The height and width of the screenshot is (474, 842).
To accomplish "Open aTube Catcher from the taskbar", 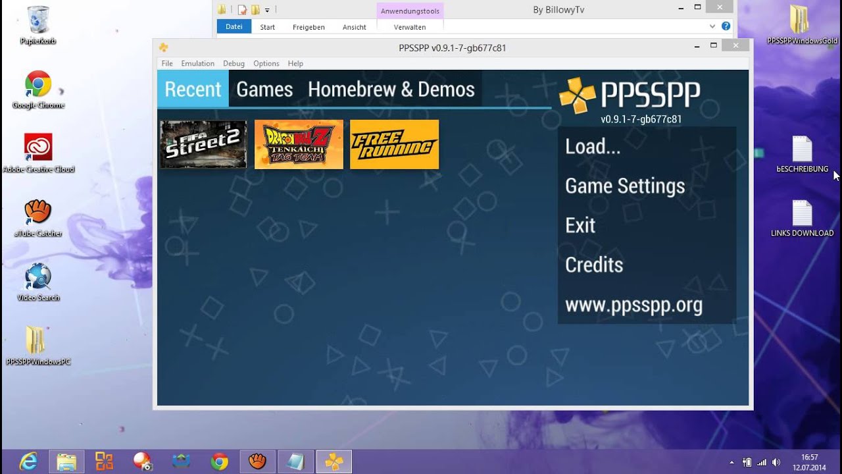I will tap(257, 461).
